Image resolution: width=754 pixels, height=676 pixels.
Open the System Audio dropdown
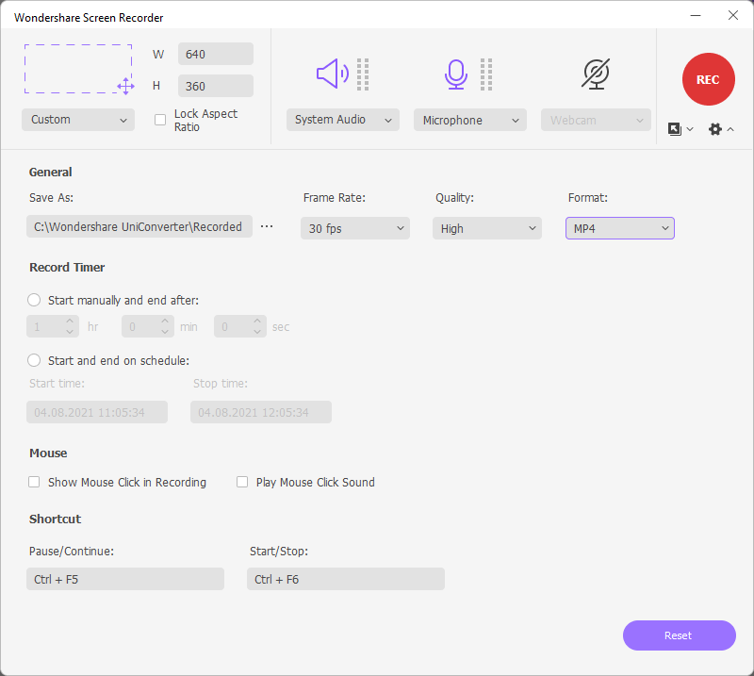tap(343, 120)
